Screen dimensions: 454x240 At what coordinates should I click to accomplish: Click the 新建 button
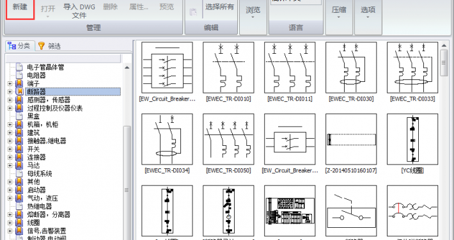coord(20,9)
